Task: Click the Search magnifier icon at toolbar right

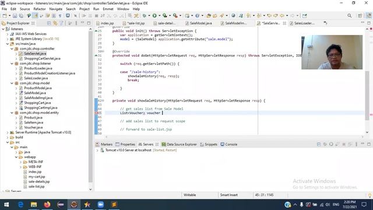Action: pos(349,16)
